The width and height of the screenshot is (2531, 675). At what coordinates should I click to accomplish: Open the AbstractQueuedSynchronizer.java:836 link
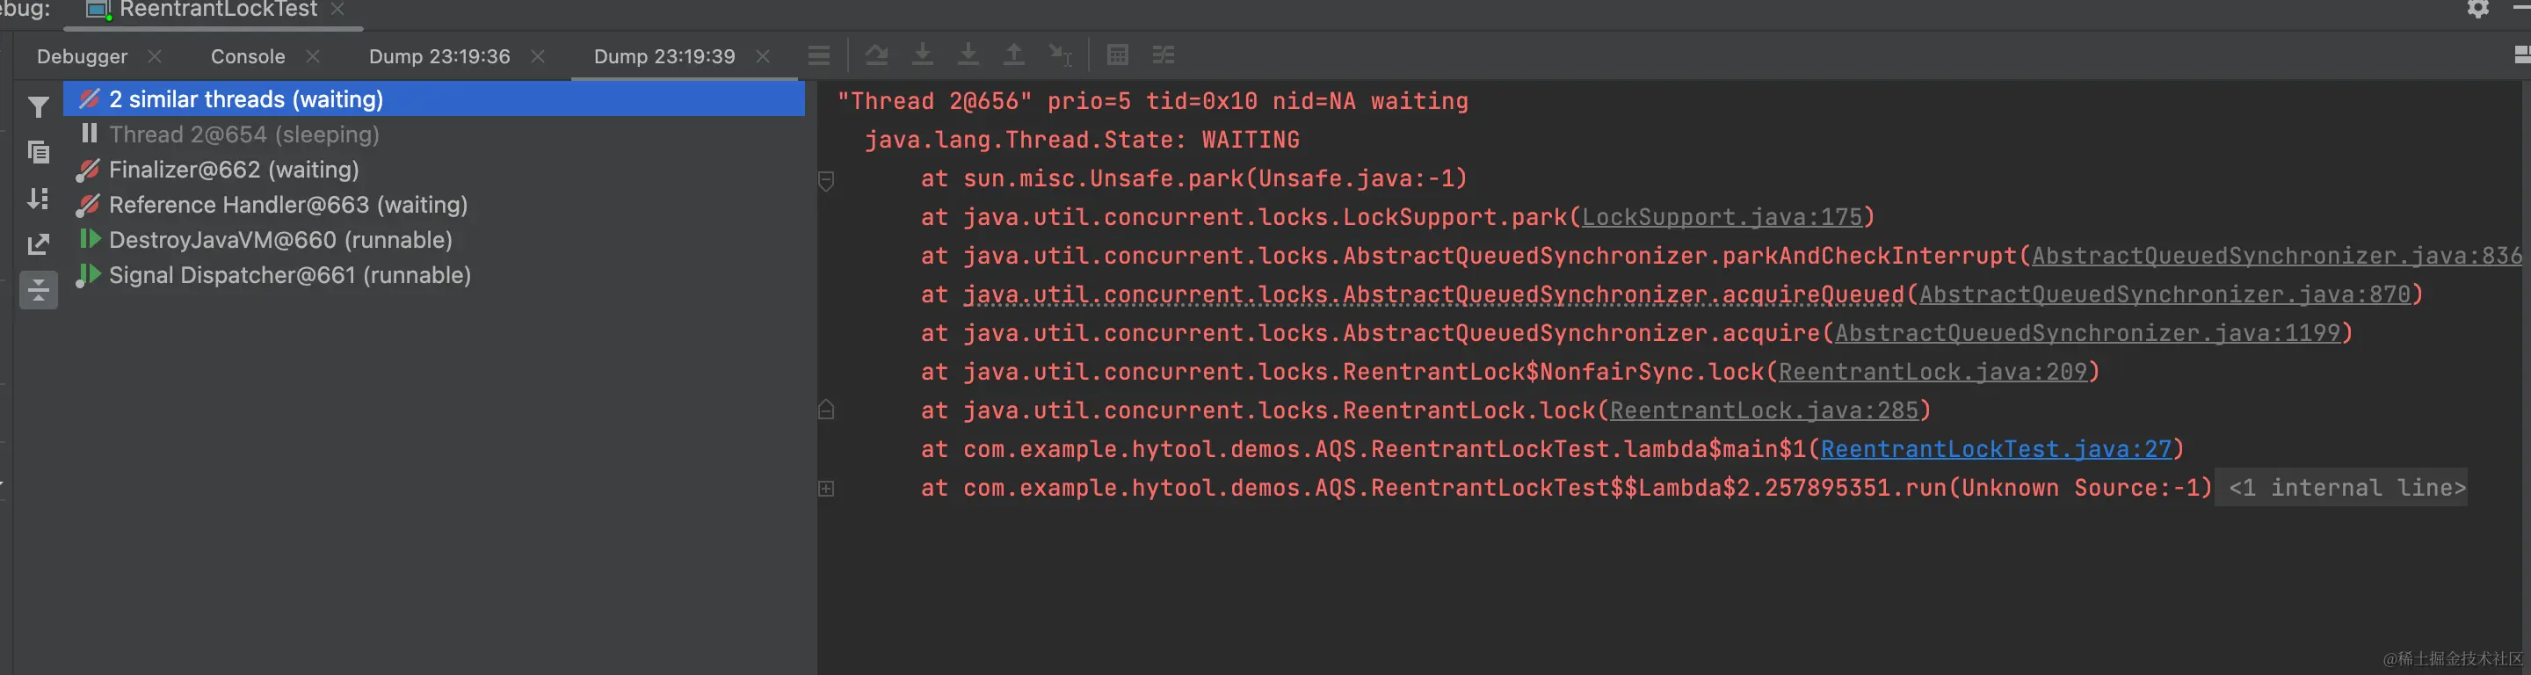2276,256
